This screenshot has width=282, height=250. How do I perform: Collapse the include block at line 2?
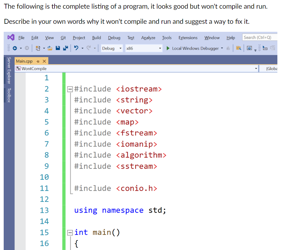click(70, 89)
